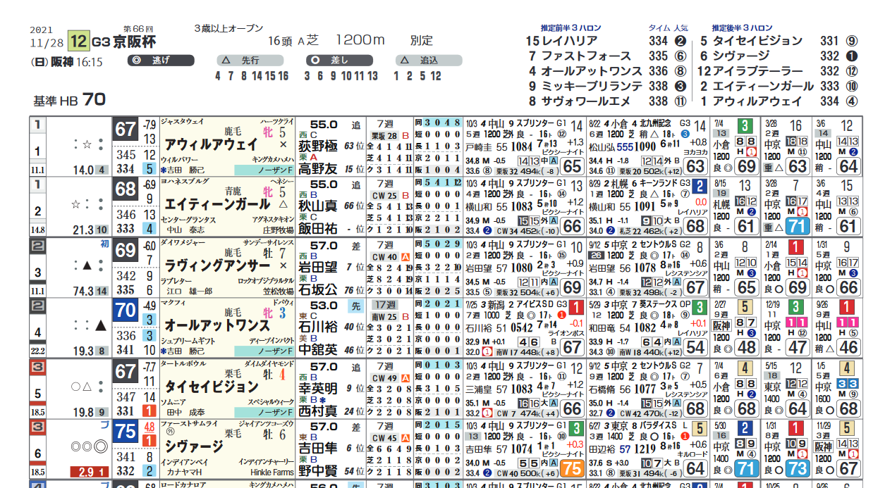This screenshot has height=488, width=885.
Task: Click the red frame number 3 of タイセイビジョン
Action: [38, 366]
